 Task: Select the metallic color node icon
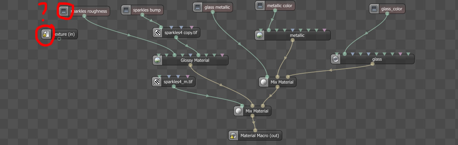tap(260, 6)
